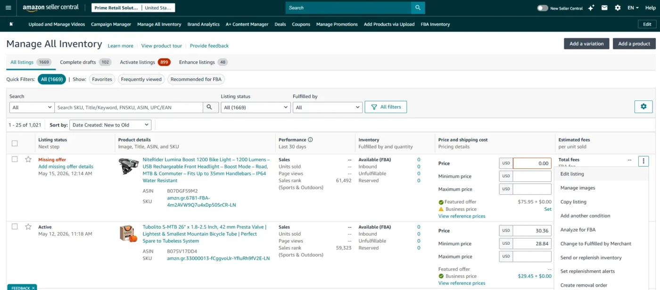
Task: Open Tubolito tube product thumbnail
Action: 128,233
